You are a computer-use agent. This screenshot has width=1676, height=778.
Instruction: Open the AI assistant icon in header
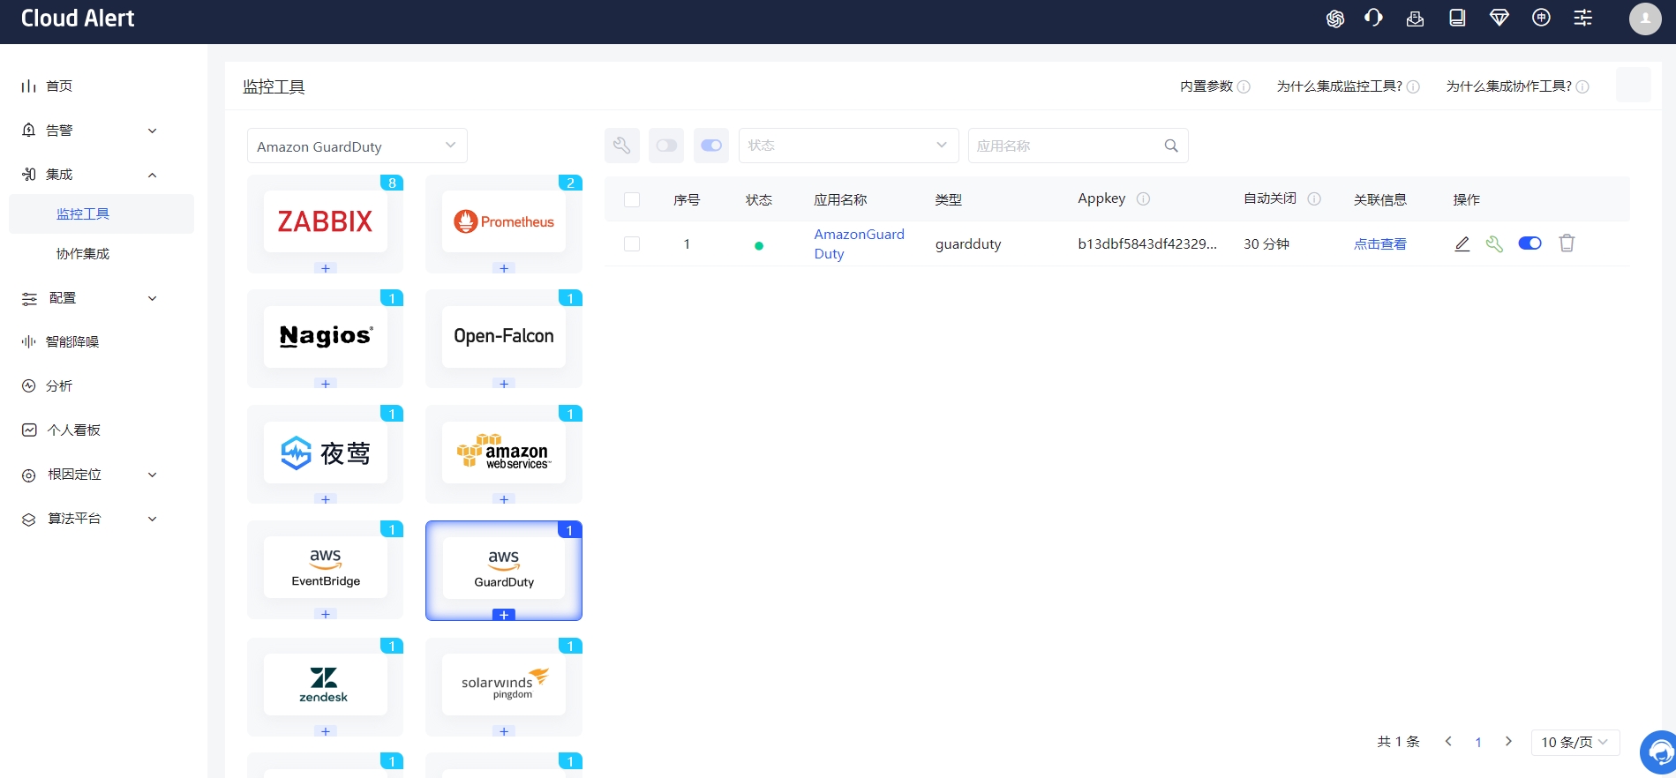1334,19
